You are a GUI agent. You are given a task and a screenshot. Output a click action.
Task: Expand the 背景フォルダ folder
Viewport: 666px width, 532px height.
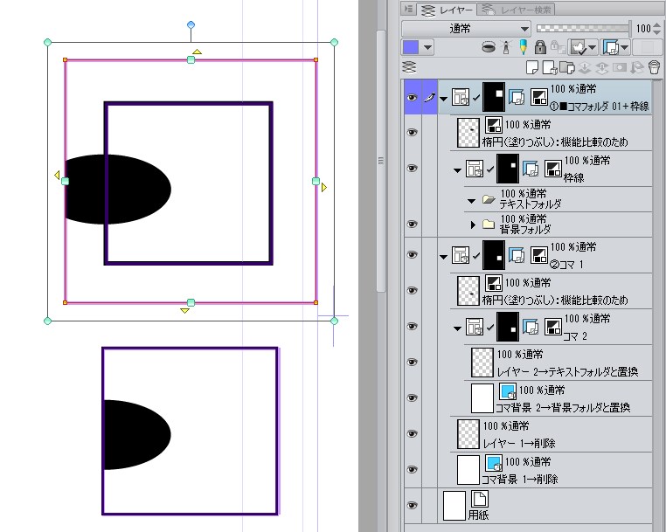click(474, 225)
